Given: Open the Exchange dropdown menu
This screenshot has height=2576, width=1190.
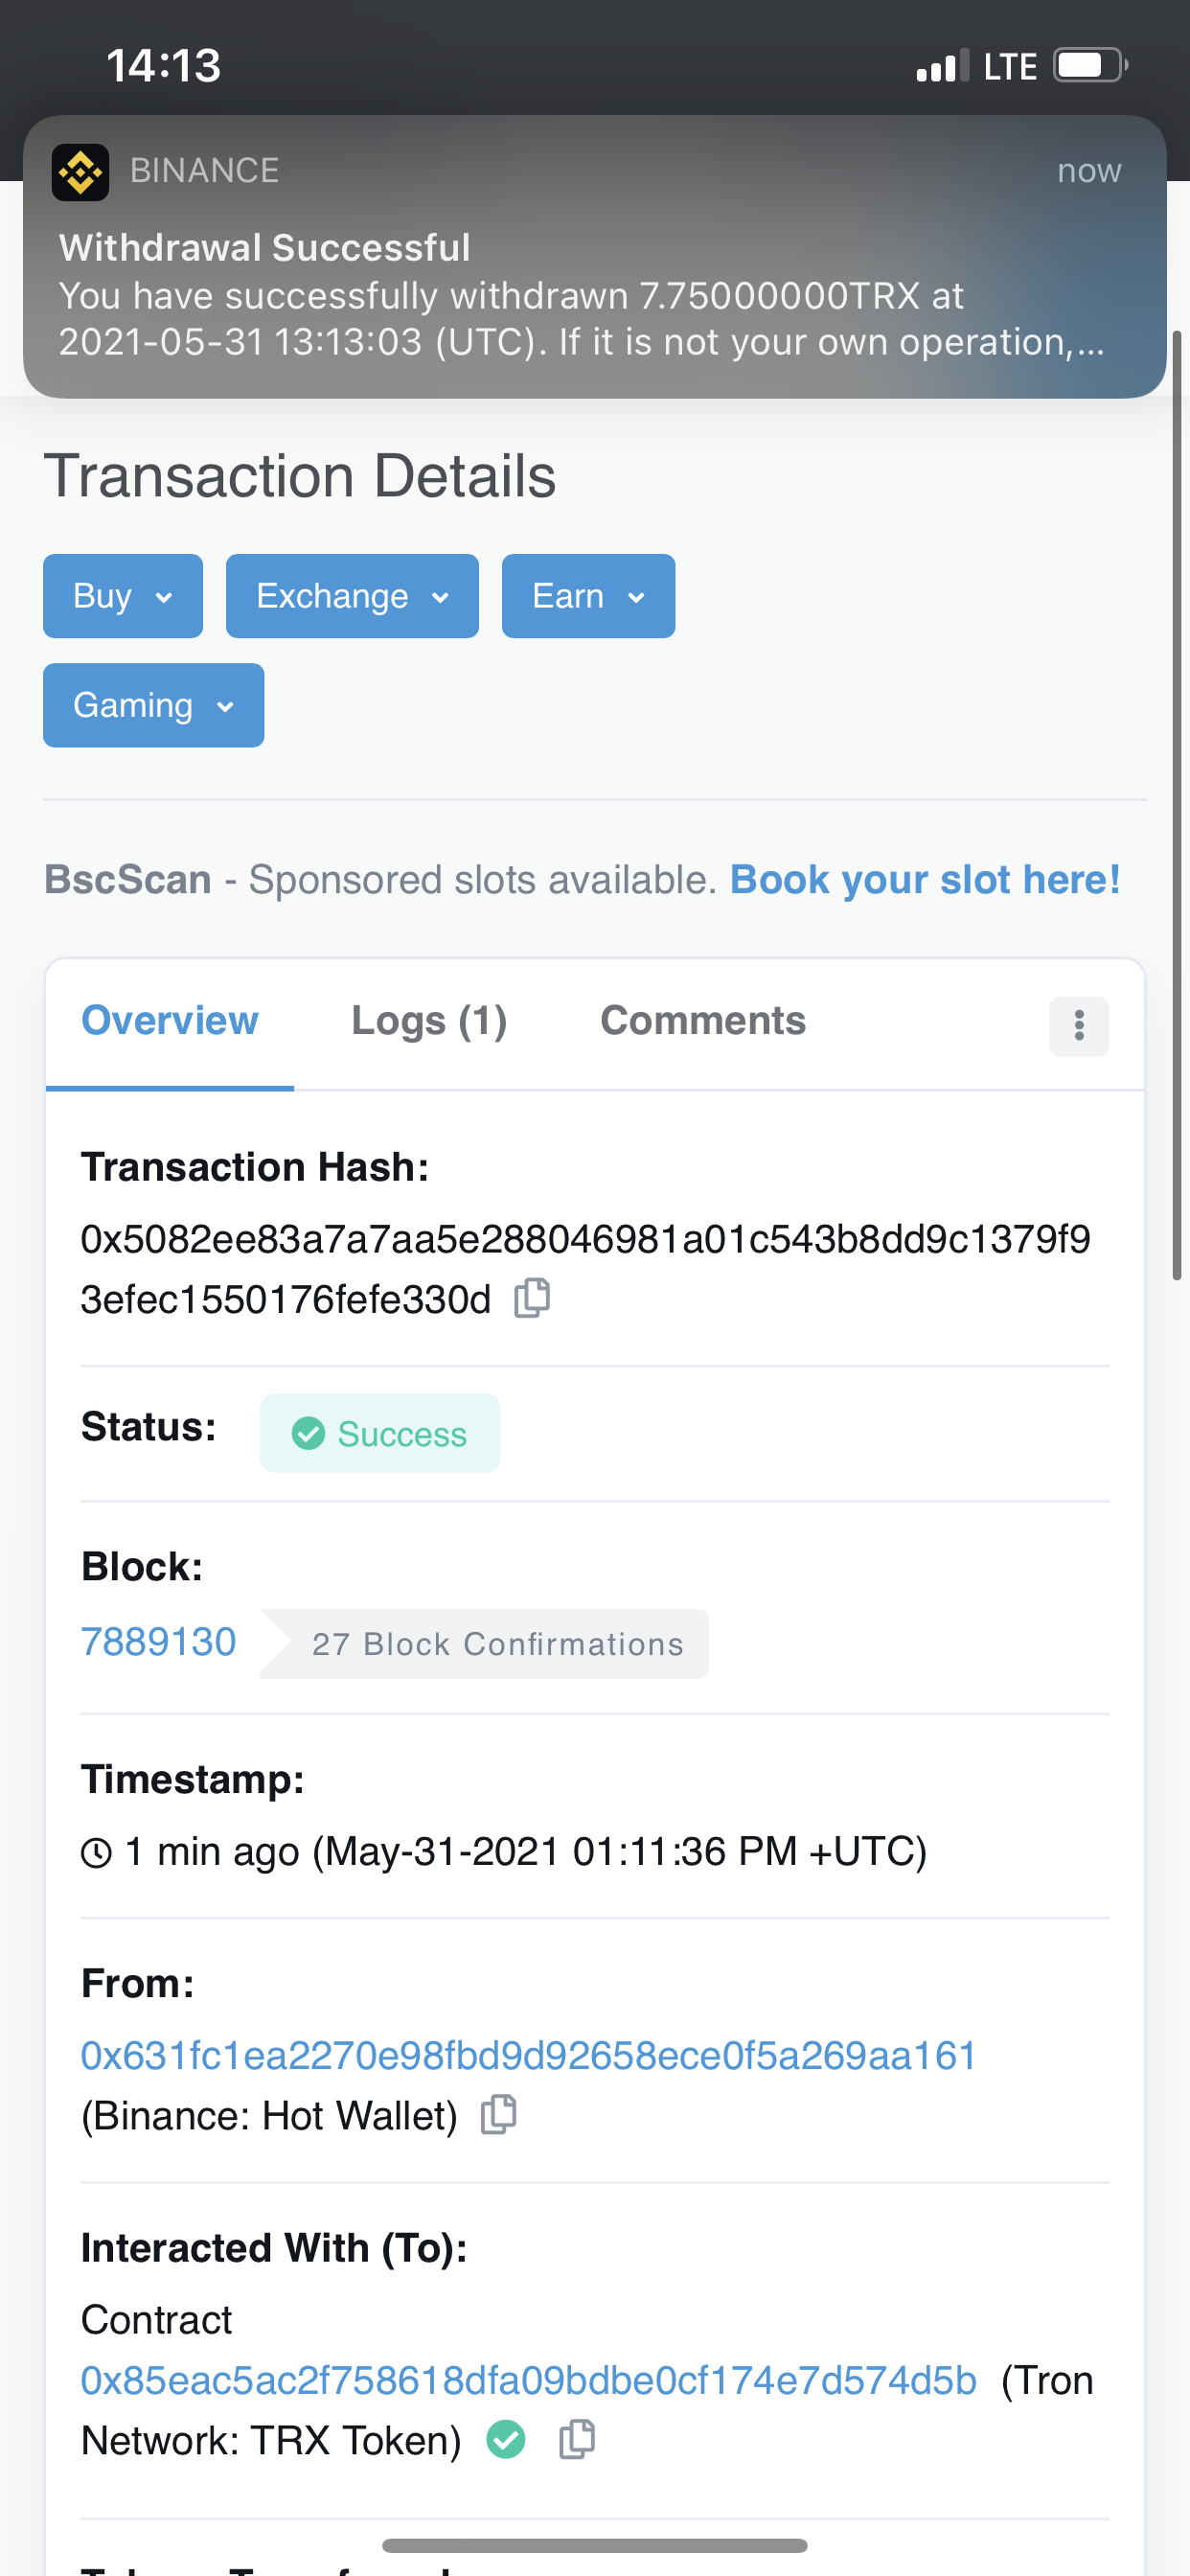Looking at the screenshot, I should point(352,596).
